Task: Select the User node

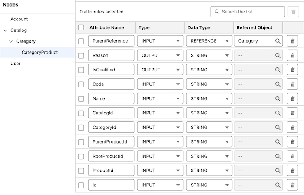Action: click(x=15, y=64)
